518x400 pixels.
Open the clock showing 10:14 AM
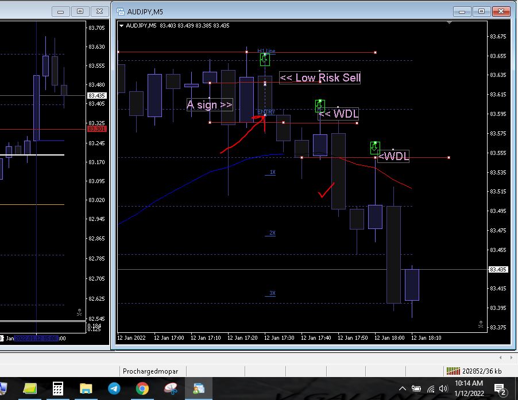click(469, 388)
